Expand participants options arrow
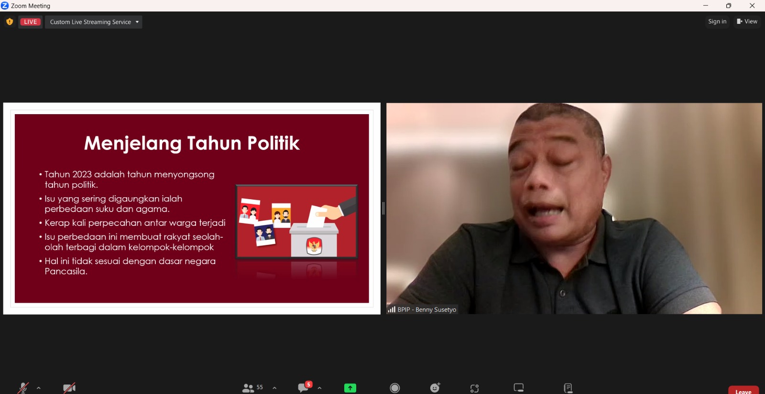The width and height of the screenshot is (765, 394). point(274,388)
